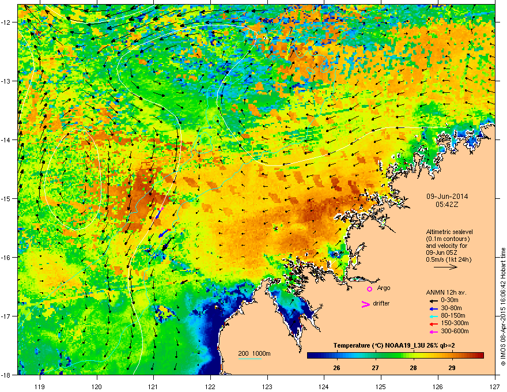Click the colorbar tick label 27

[x=375, y=368]
